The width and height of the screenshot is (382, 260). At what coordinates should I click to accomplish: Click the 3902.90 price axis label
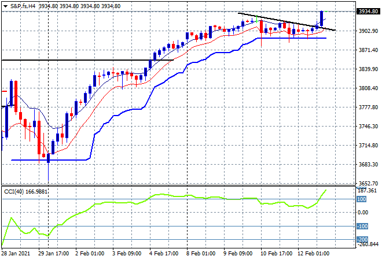tap(367, 31)
